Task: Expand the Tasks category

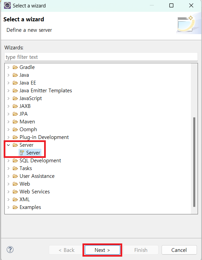Action: click(8, 168)
